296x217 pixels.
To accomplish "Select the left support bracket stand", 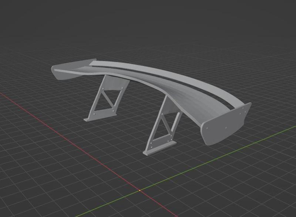I will (x=107, y=98).
